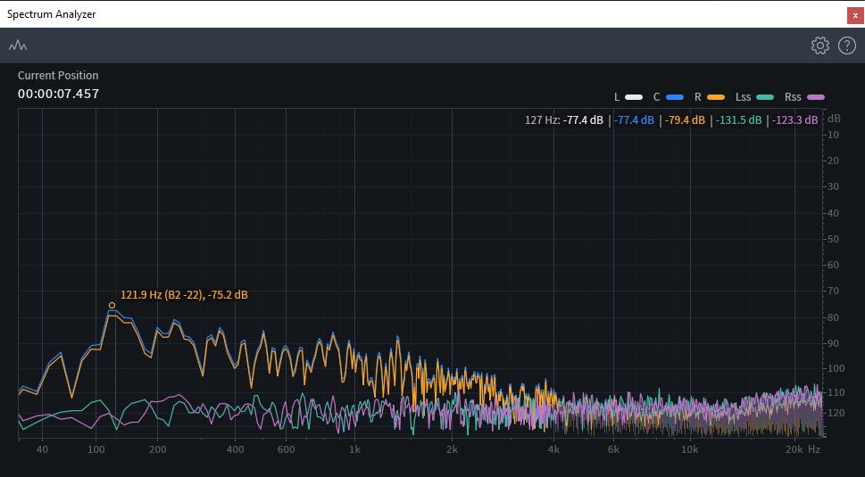Click the dB unit label on the level axis
Image resolution: width=865 pixels, height=477 pixels.
click(x=834, y=119)
